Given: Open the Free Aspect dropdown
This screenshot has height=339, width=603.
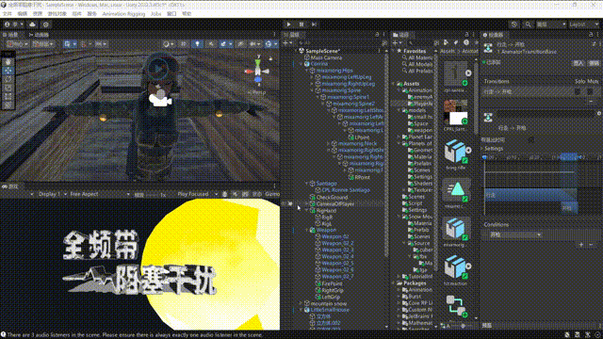Looking at the screenshot, I should pos(99,195).
